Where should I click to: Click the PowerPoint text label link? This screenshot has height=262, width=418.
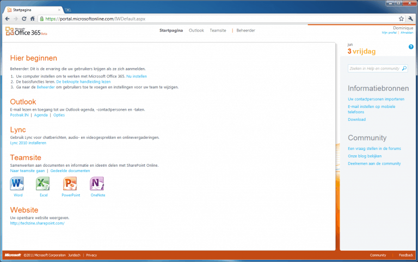point(71,195)
